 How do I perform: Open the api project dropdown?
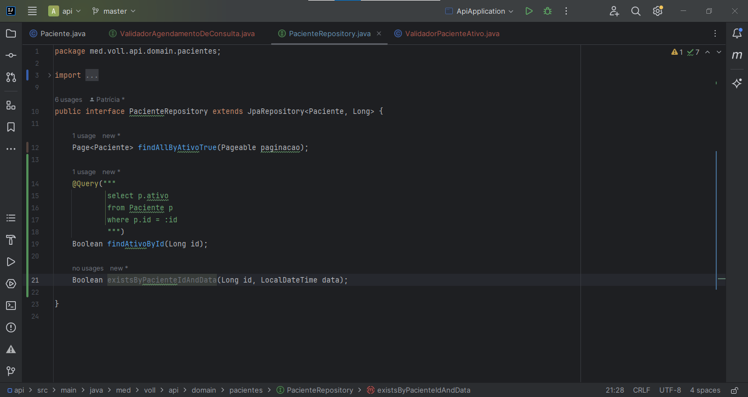[x=65, y=11]
